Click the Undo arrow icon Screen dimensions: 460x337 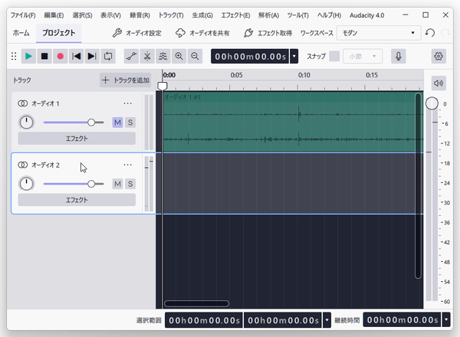(430, 33)
